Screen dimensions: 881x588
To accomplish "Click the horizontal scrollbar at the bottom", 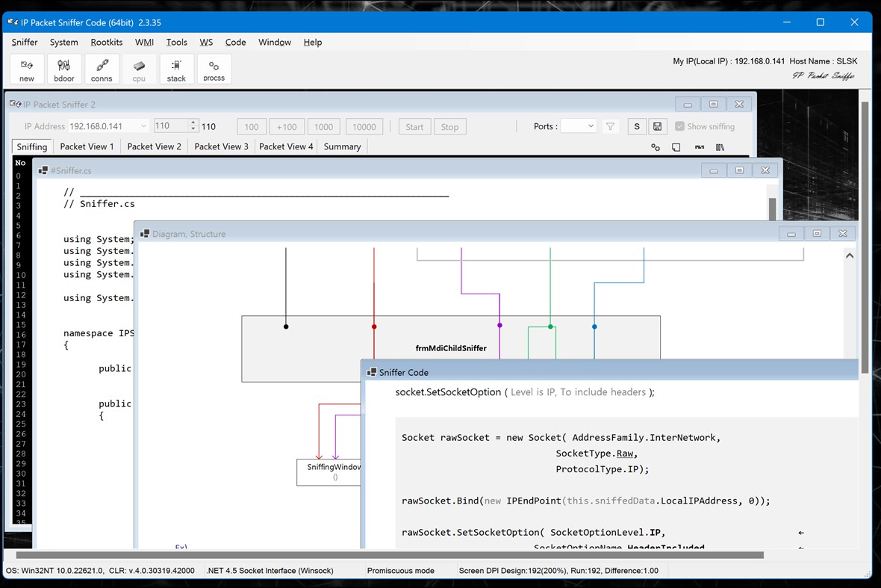I will (x=390, y=555).
